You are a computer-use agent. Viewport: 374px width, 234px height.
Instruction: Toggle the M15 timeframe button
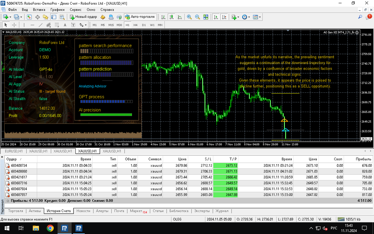pyautogui.click(x=111, y=25)
